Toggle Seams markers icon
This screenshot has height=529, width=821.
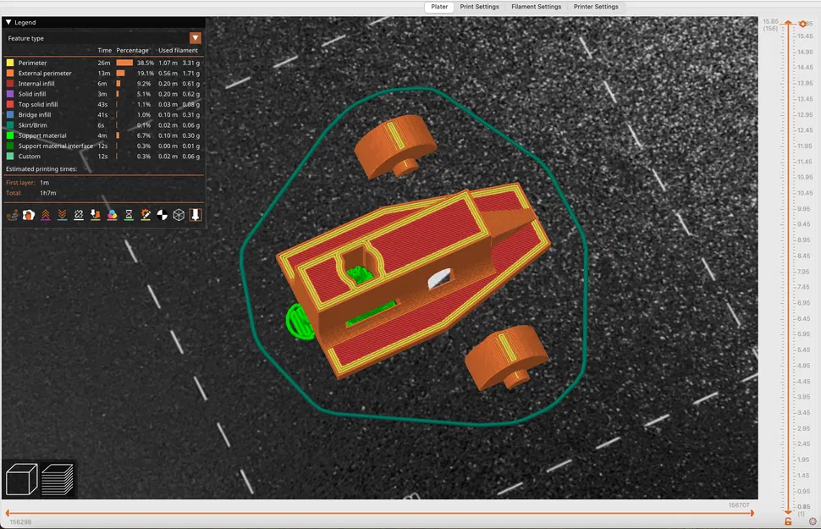79,215
